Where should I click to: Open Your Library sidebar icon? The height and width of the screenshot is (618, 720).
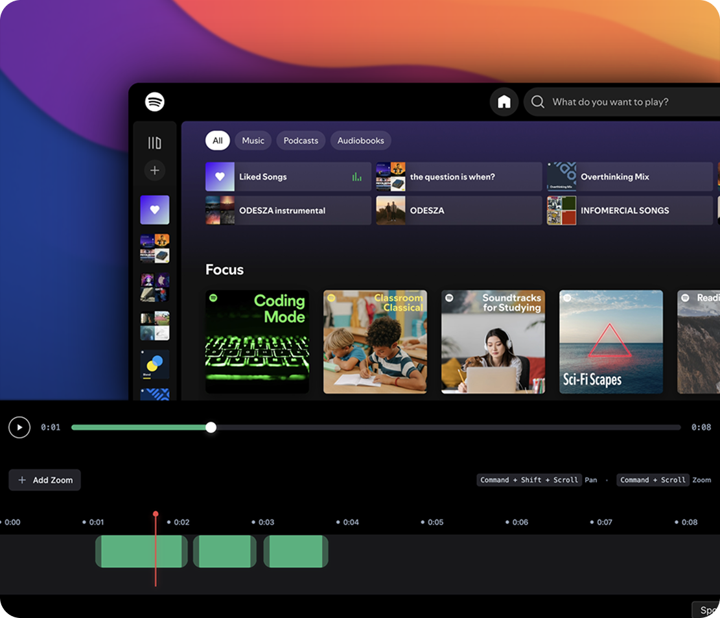click(x=155, y=143)
